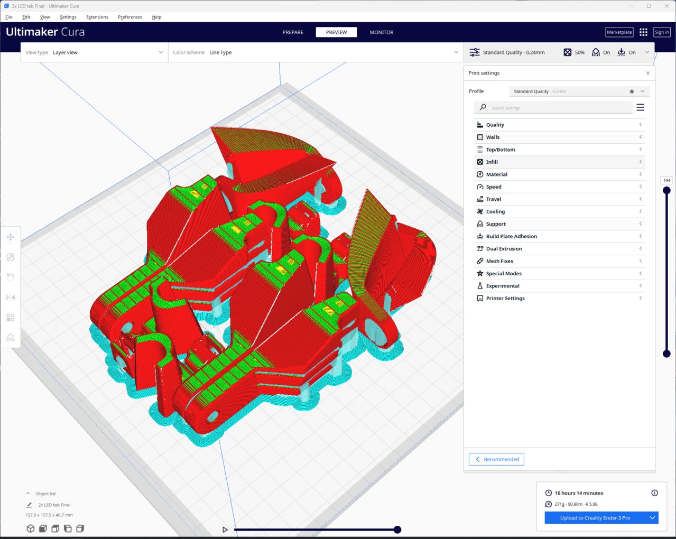The height and width of the screenshot is (539, 676).
Task: Open the View menu
Action: tap(45, 17)
